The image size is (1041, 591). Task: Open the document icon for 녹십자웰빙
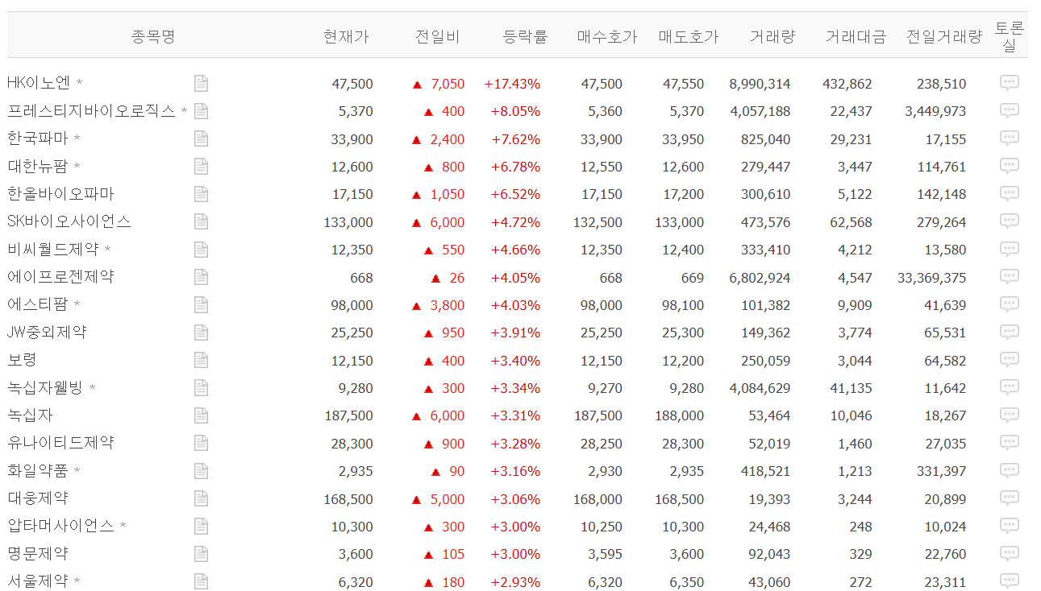(201, 388)
